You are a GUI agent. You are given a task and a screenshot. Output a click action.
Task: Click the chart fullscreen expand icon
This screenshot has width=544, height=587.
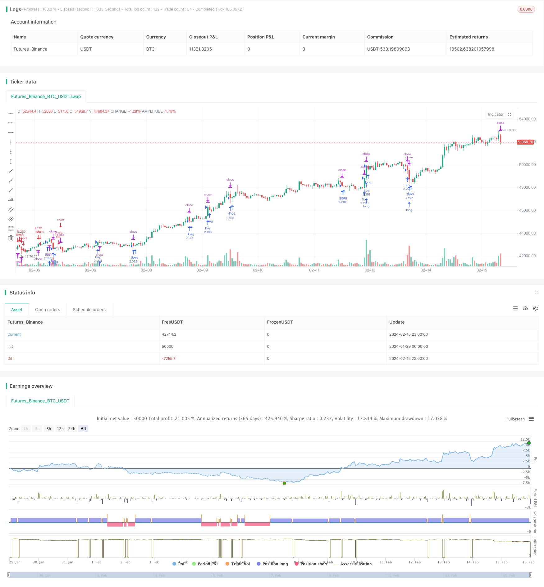coord(510,114)
